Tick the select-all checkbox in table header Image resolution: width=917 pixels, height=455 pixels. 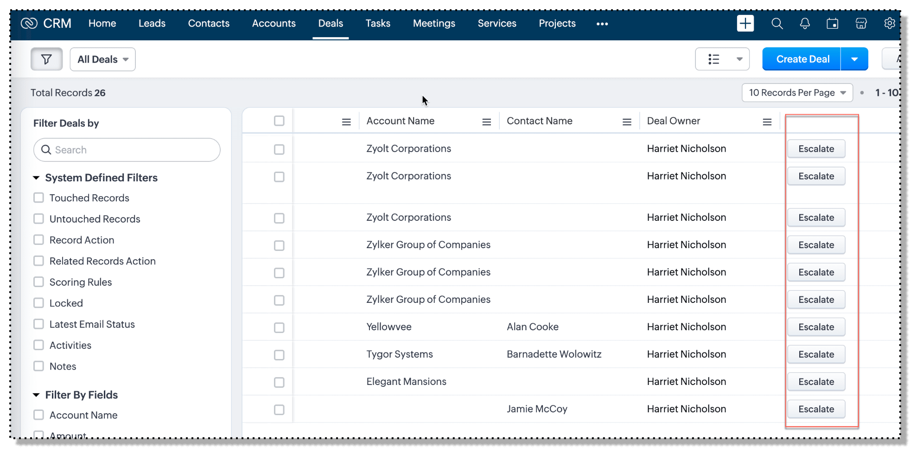[279, 121]
